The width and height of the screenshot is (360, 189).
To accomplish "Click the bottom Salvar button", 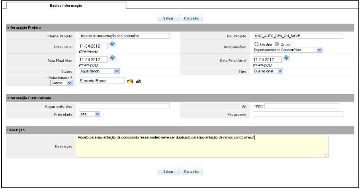I will click(168, 171).
